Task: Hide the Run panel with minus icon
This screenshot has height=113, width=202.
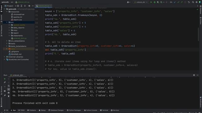Action: pos(198,75)
